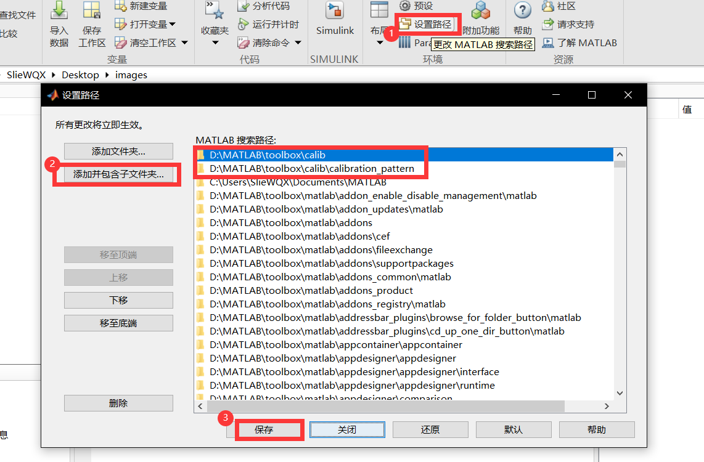
Task: Click the Analyze Code (分析代码) icon
Action: pyautogui.click(x=243, y=6)
